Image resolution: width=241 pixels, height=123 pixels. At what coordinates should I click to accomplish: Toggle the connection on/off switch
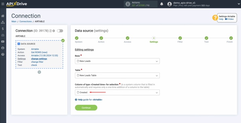pos(60,31)
